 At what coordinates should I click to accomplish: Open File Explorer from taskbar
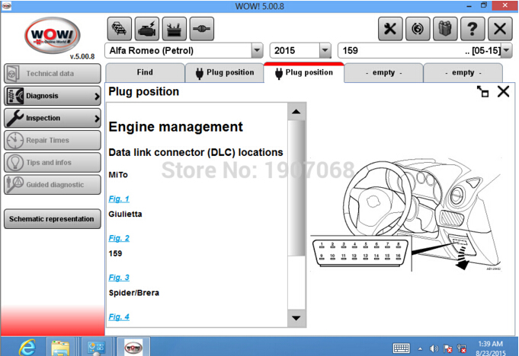[x=60, y=347]
